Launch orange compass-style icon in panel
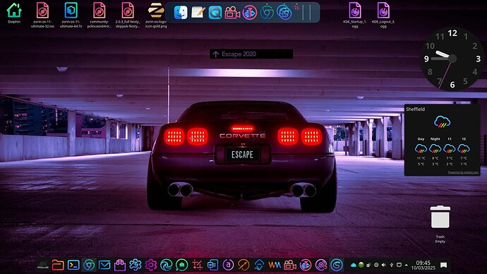 tap(243, 265)
